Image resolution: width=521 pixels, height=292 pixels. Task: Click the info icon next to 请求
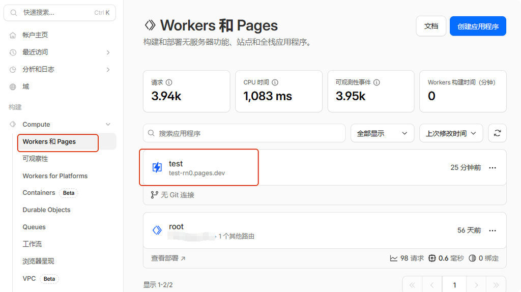pyautogui.click(x=169, y=82)
